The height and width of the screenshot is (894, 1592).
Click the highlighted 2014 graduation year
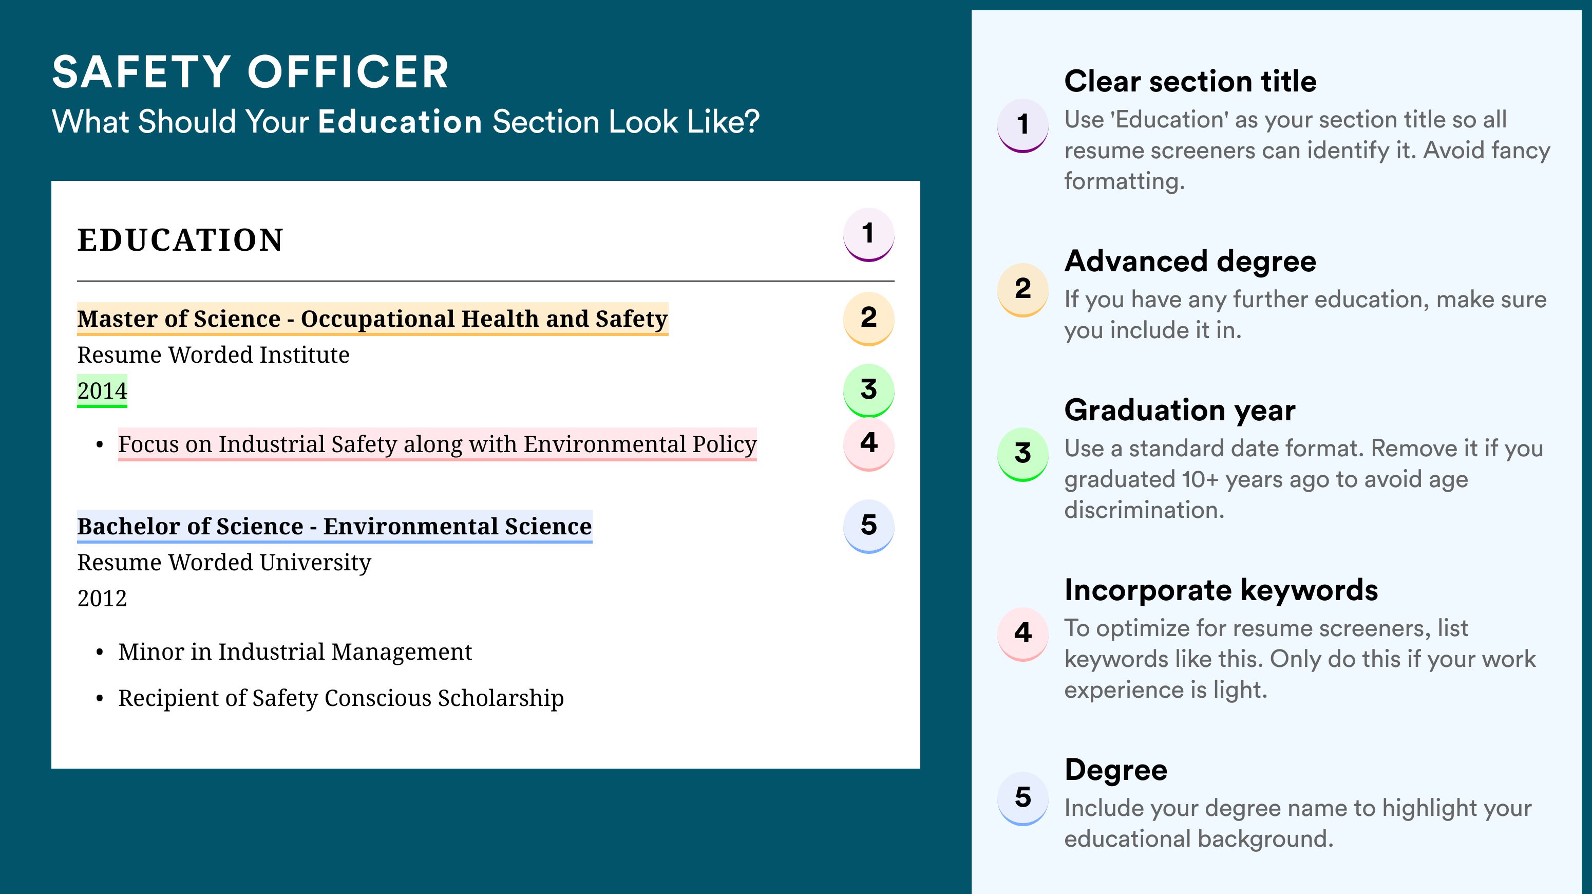(102, 390)
